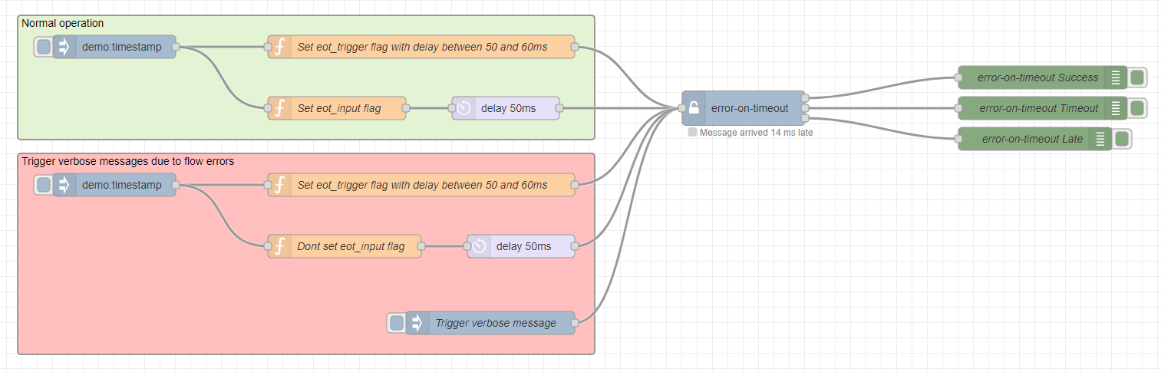Screen dimensions: 1161x372
Task: Click the function icon on 'Dont set eot_input flag' node
Action: [280, 246]
